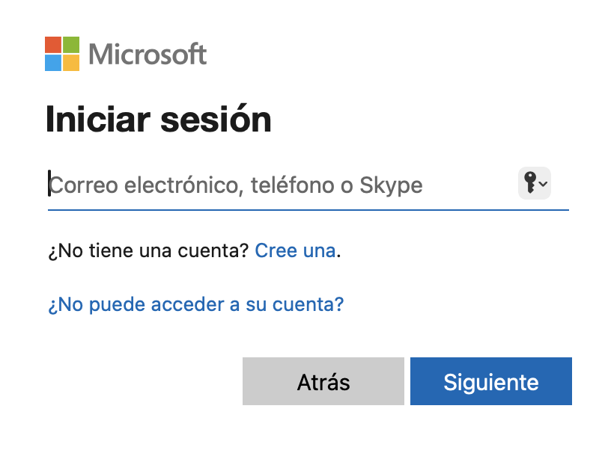
Task: Select the word una in Cree una link
Action: click(319, 252)
